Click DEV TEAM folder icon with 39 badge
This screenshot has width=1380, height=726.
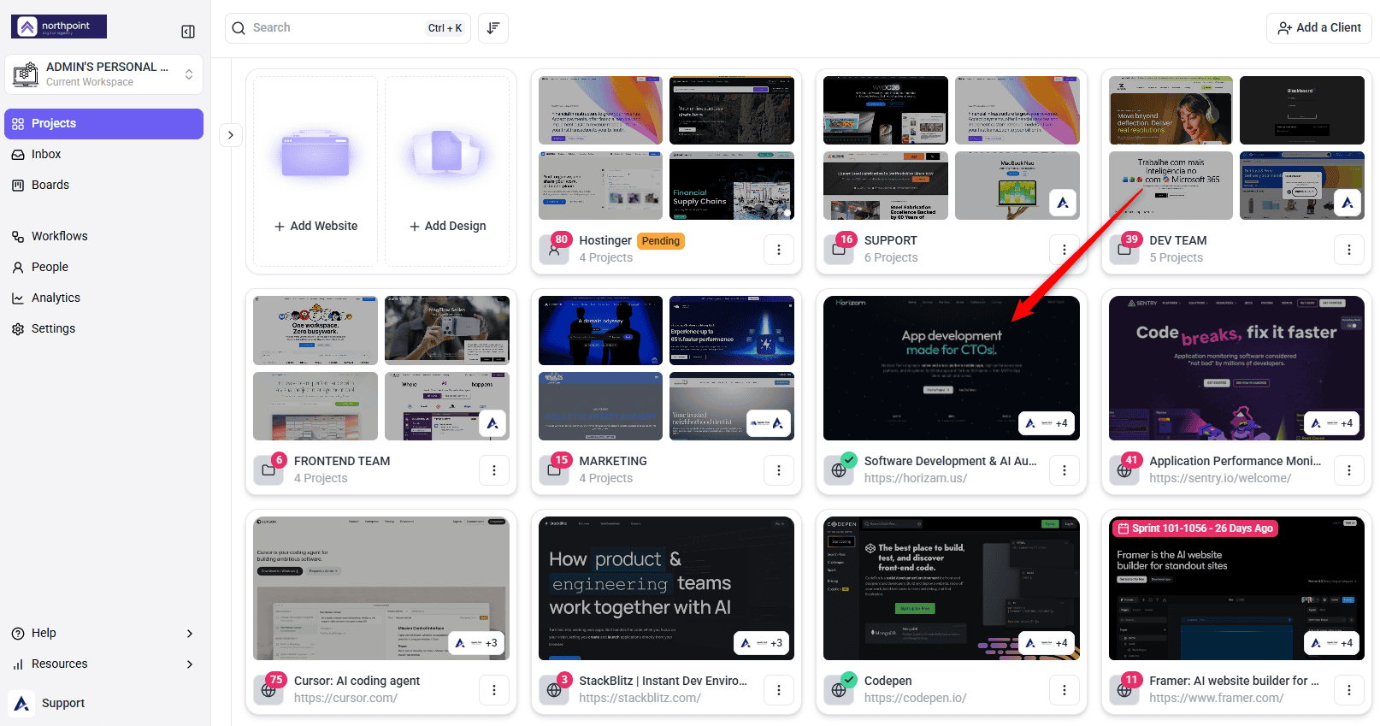pos(1124,250)
